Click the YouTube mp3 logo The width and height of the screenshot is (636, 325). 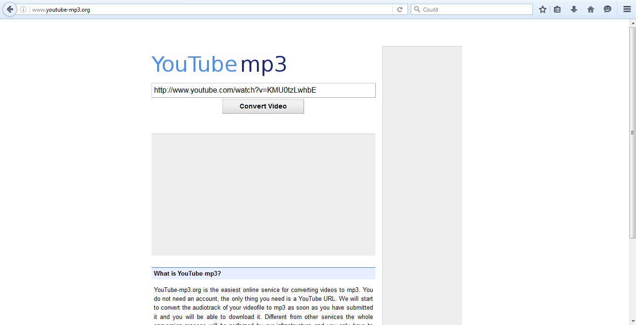[219, 64]
